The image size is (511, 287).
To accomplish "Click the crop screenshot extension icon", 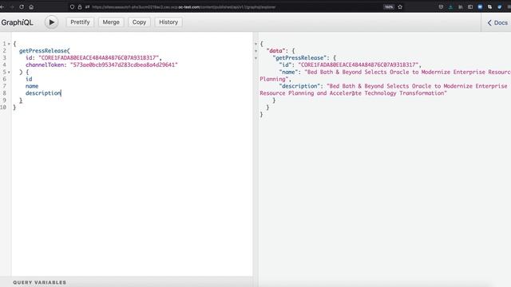I will click(x=489, y=7).
